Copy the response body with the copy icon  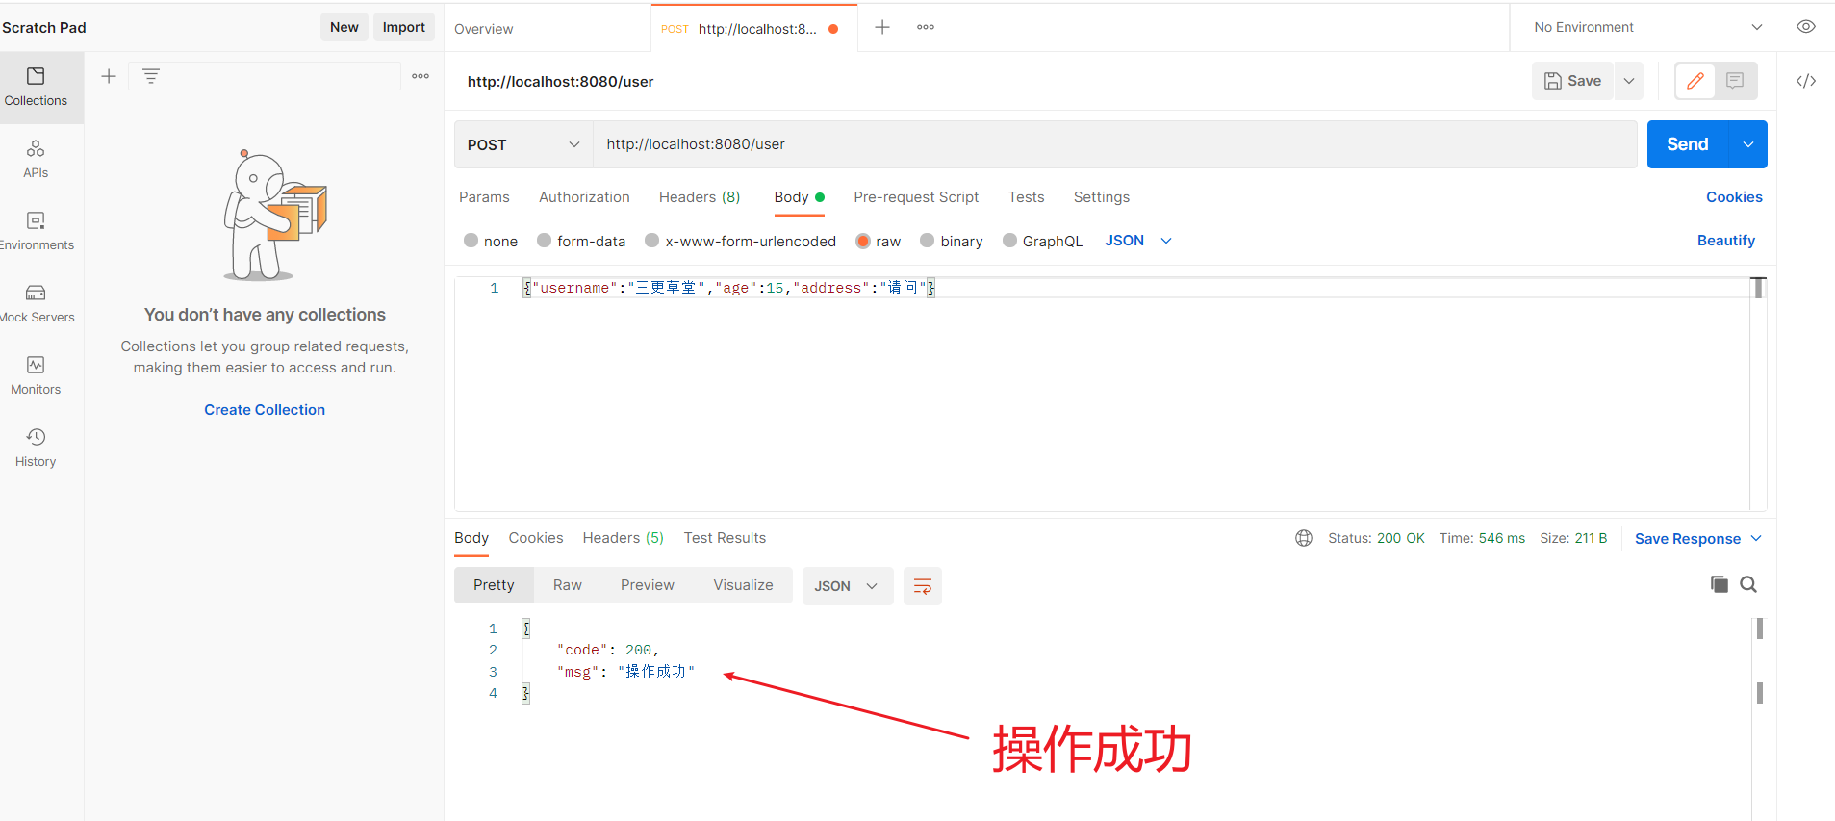1720,584
